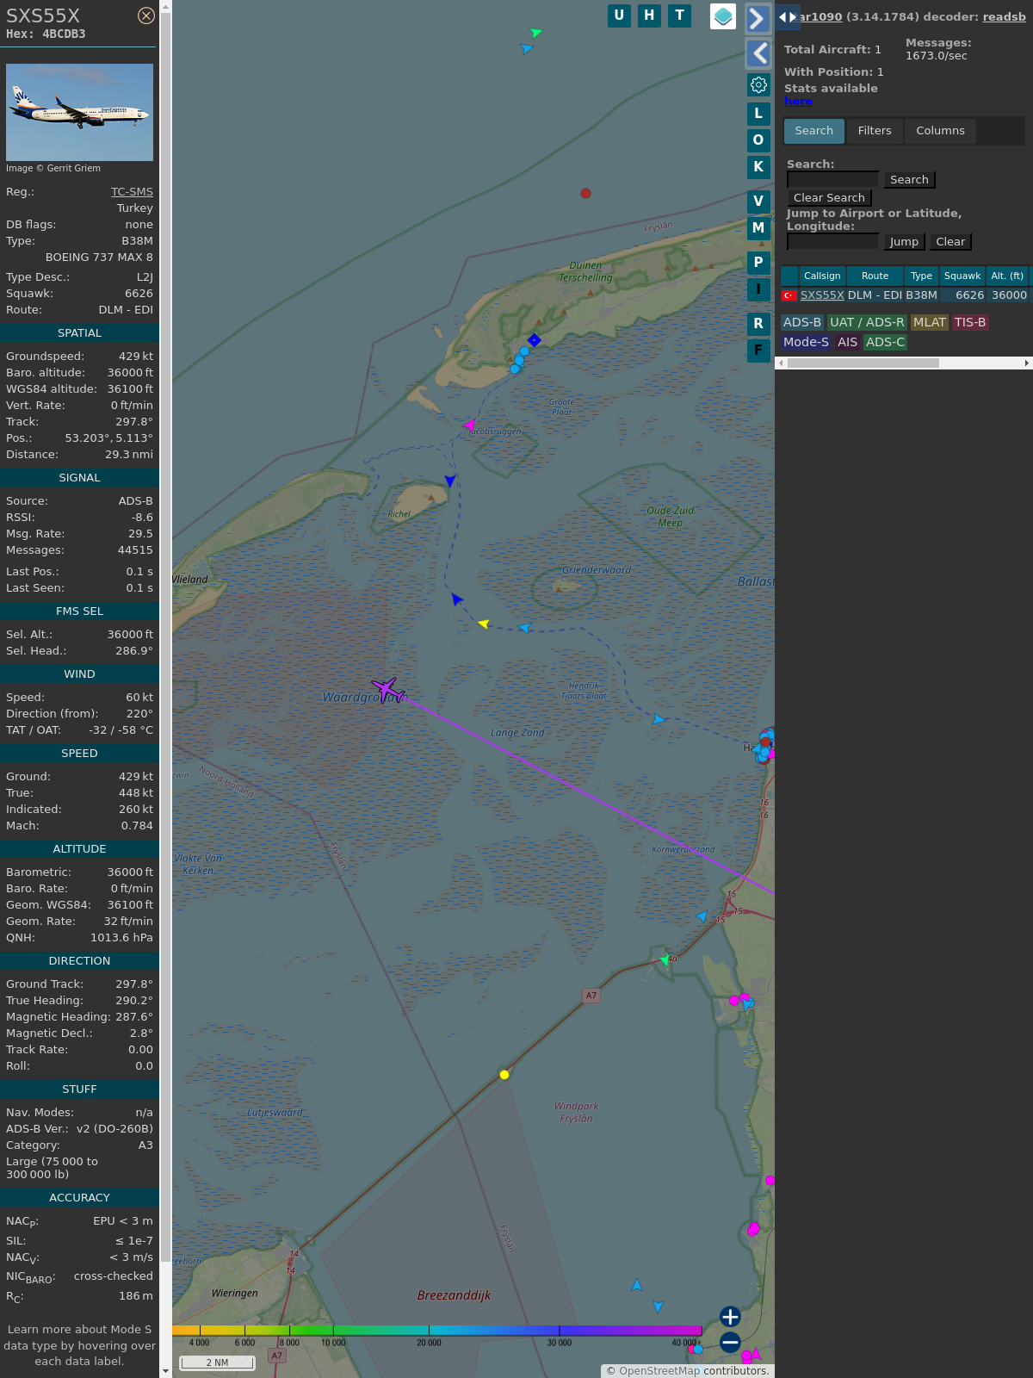Open the readsb decoder link

pos(1004,17)
